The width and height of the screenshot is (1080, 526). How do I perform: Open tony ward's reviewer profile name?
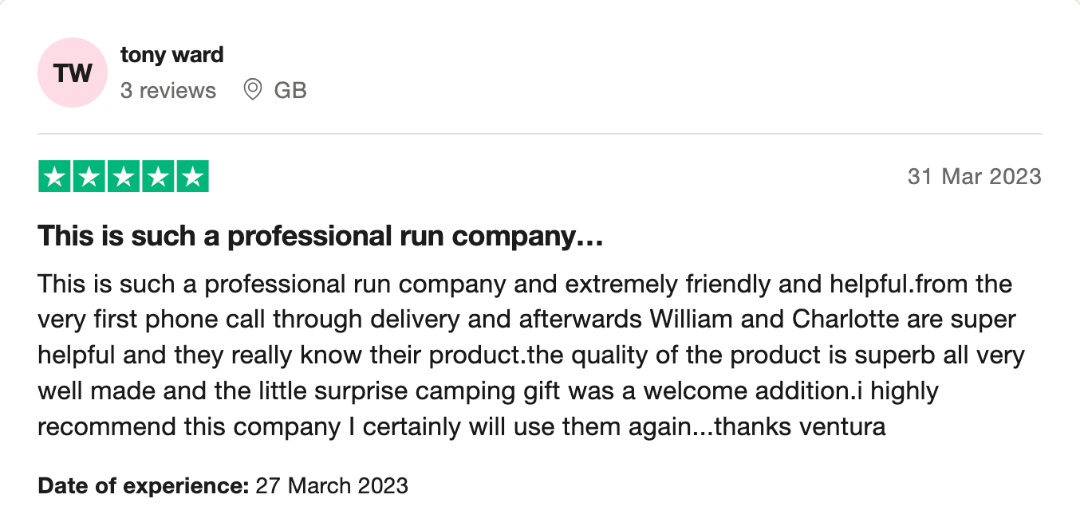171,55
